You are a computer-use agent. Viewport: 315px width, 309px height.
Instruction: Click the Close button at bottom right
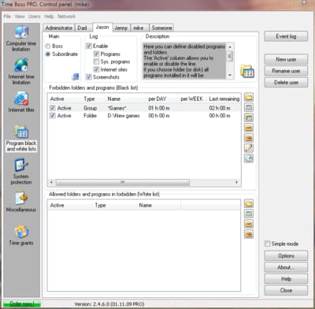286,290
